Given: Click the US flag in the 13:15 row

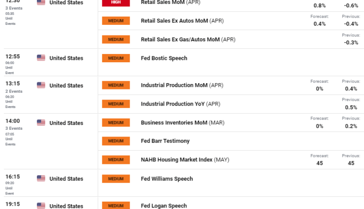Looking at the screenshot, I should (x=41, y=85).
